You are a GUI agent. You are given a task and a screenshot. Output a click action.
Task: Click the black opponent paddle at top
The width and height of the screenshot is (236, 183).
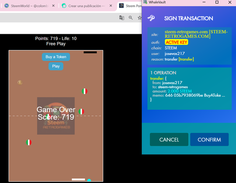(90, 52)
